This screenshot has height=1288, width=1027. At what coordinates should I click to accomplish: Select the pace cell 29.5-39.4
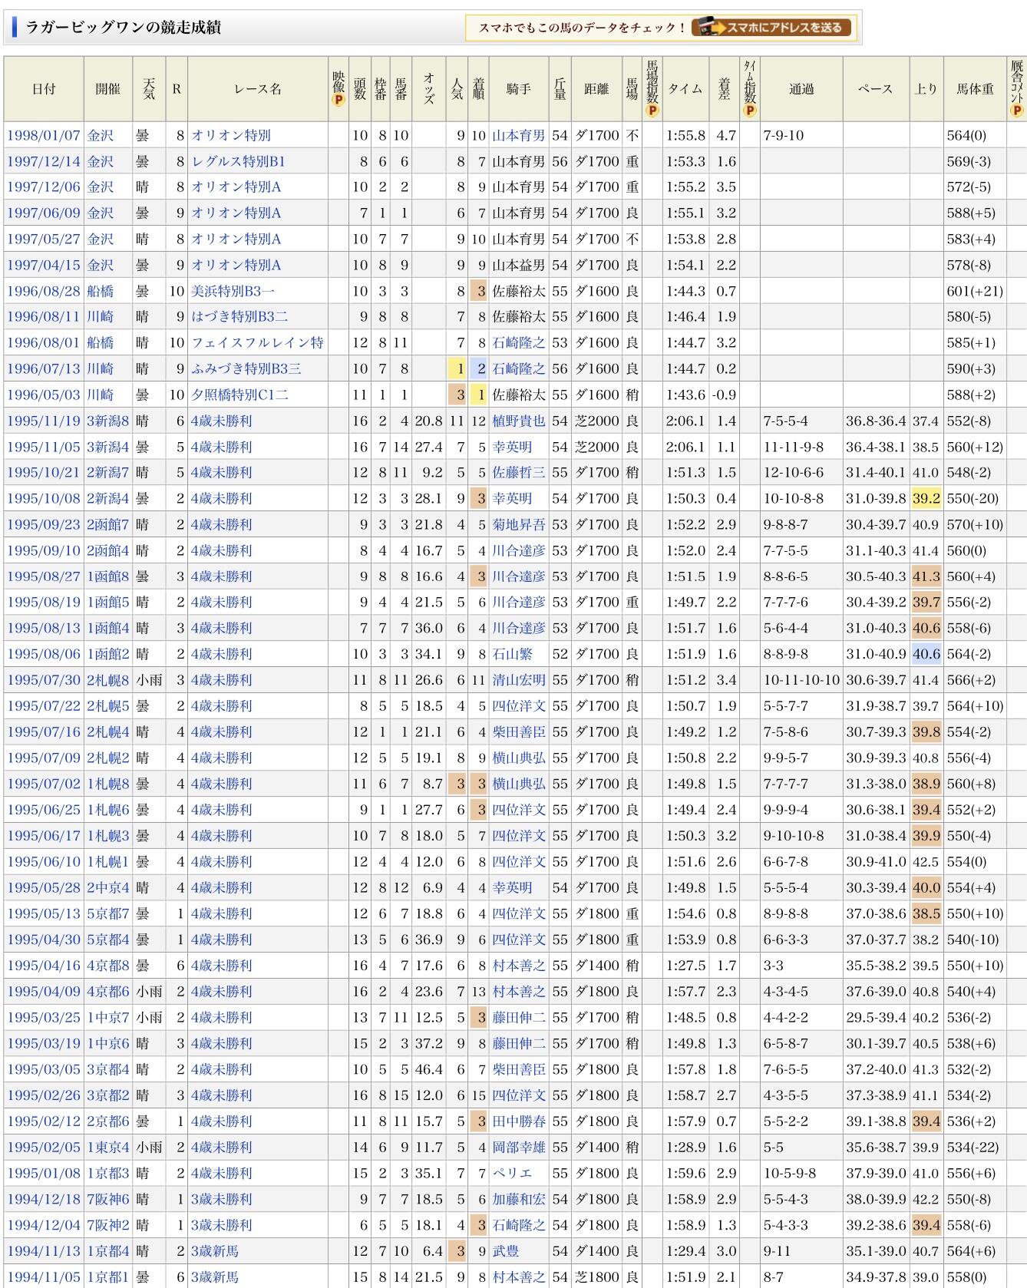point(876,1018)
